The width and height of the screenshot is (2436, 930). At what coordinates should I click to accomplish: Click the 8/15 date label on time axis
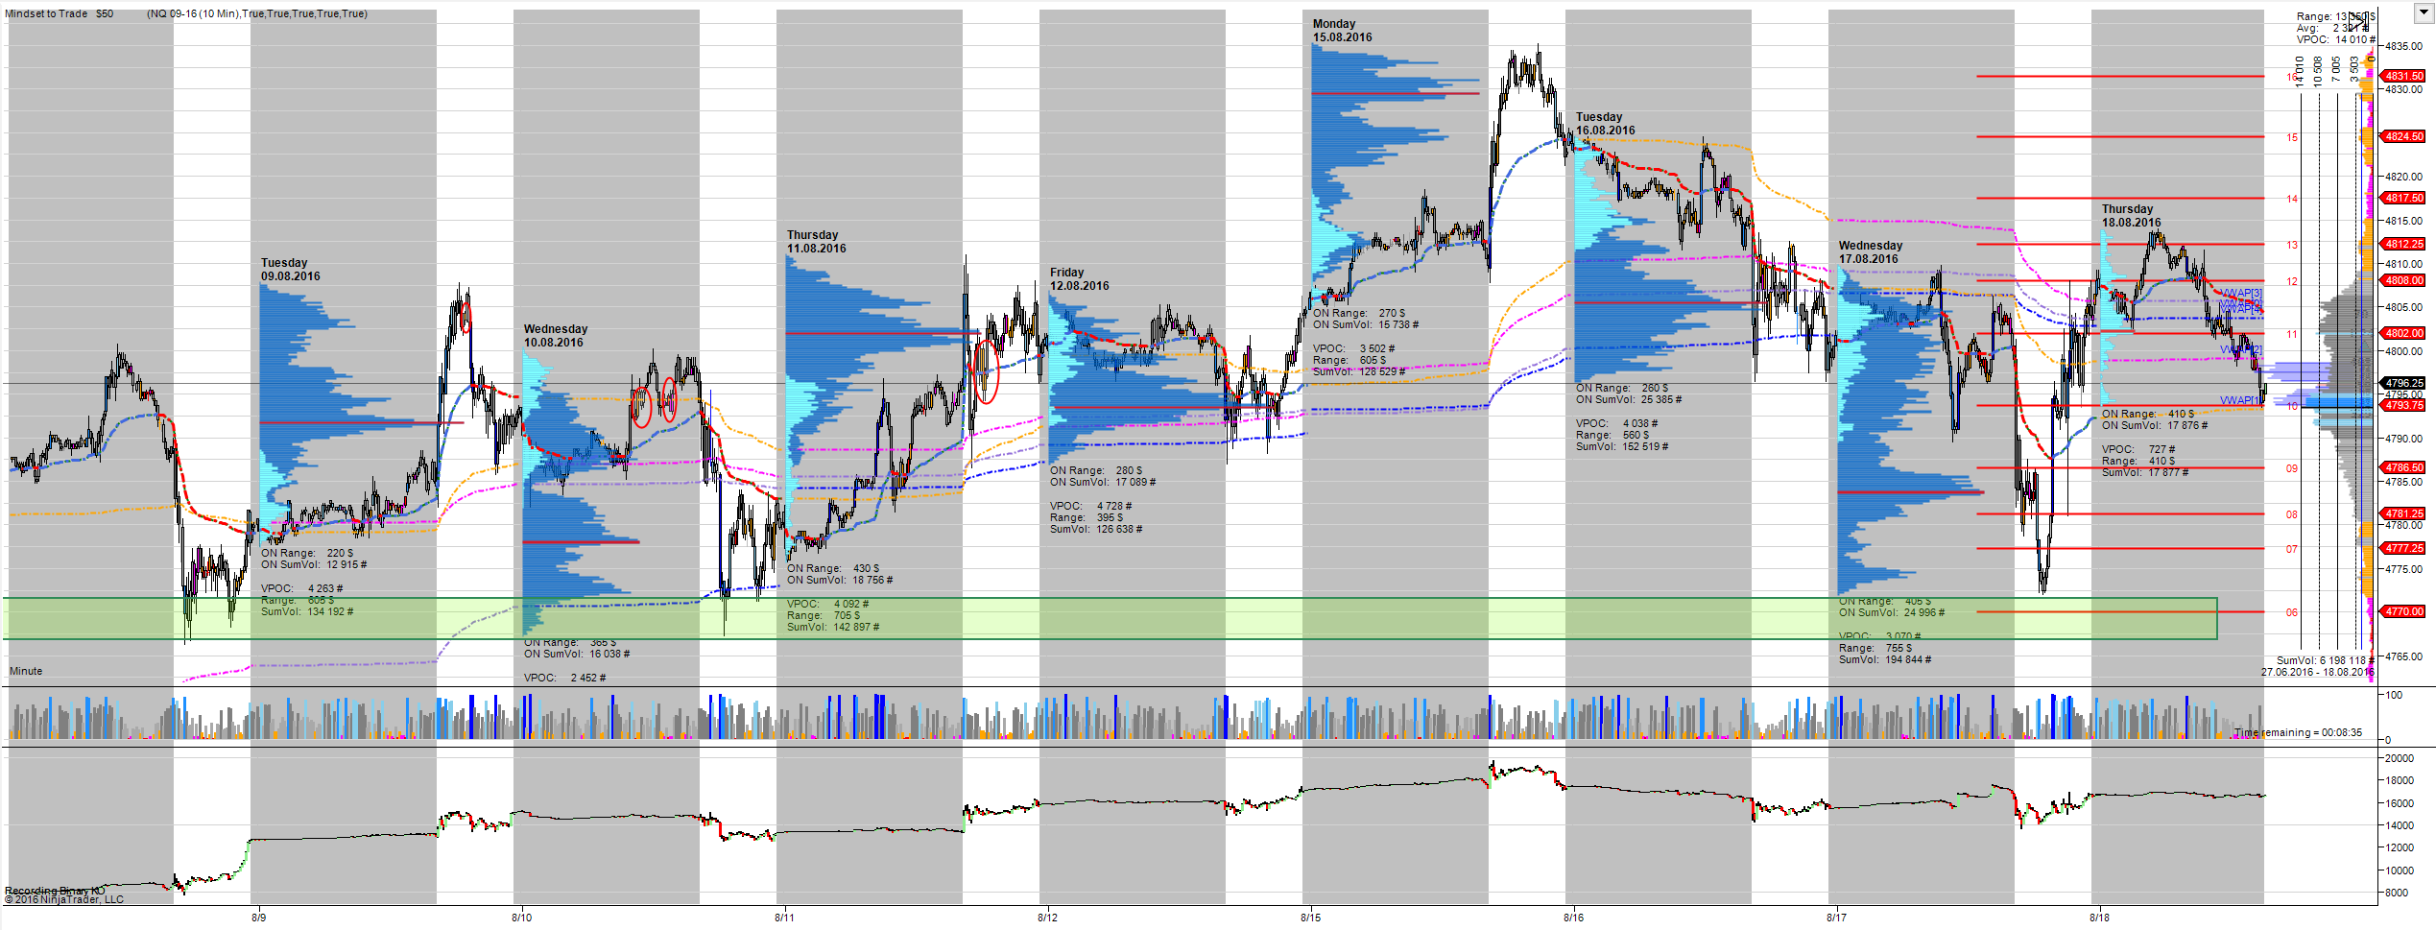1311,918
